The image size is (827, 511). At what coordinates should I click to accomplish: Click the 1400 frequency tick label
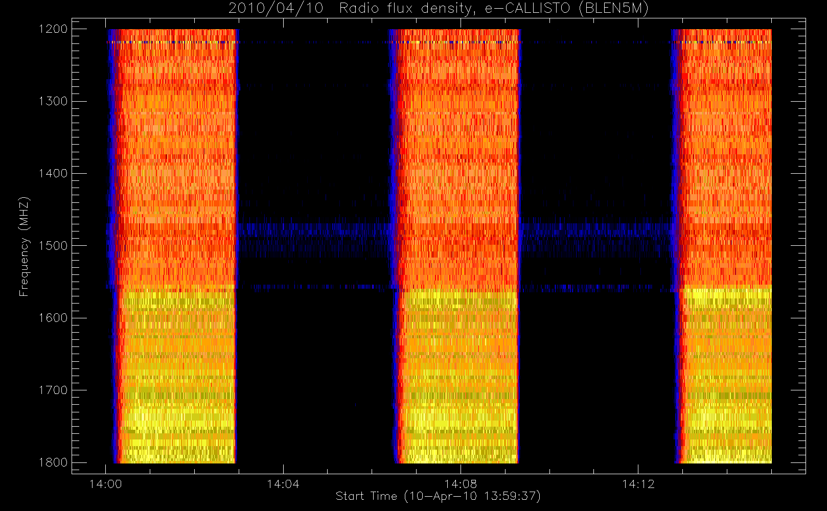pos(53,174)
